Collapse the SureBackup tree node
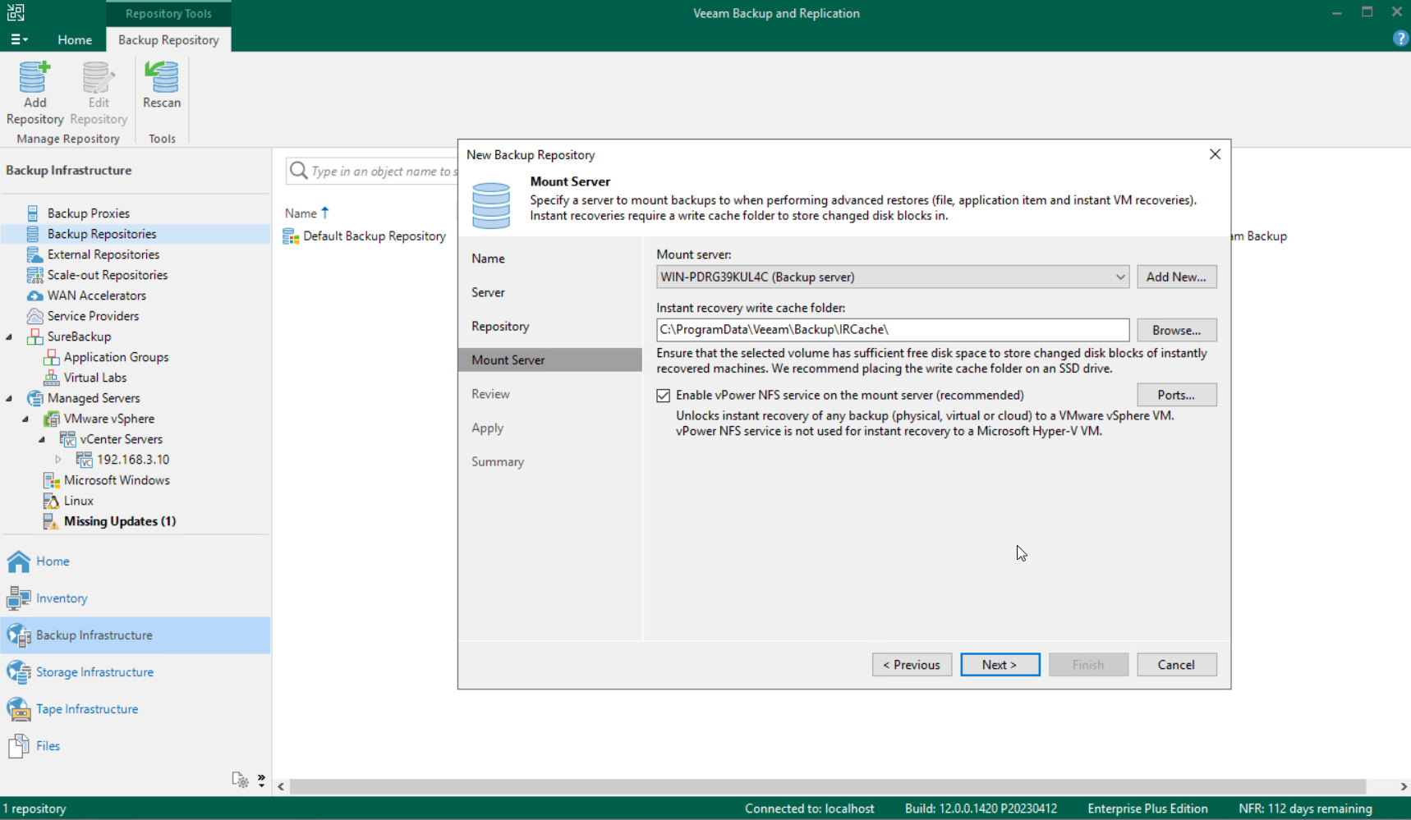The image size is (1411, 820). [x=10, y=337]
